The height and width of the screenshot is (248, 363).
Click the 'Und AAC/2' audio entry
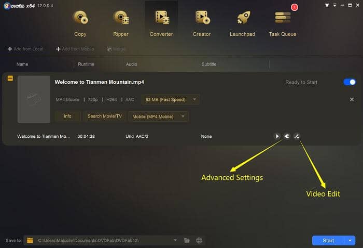pyautogui.click(x=137, y=137)
